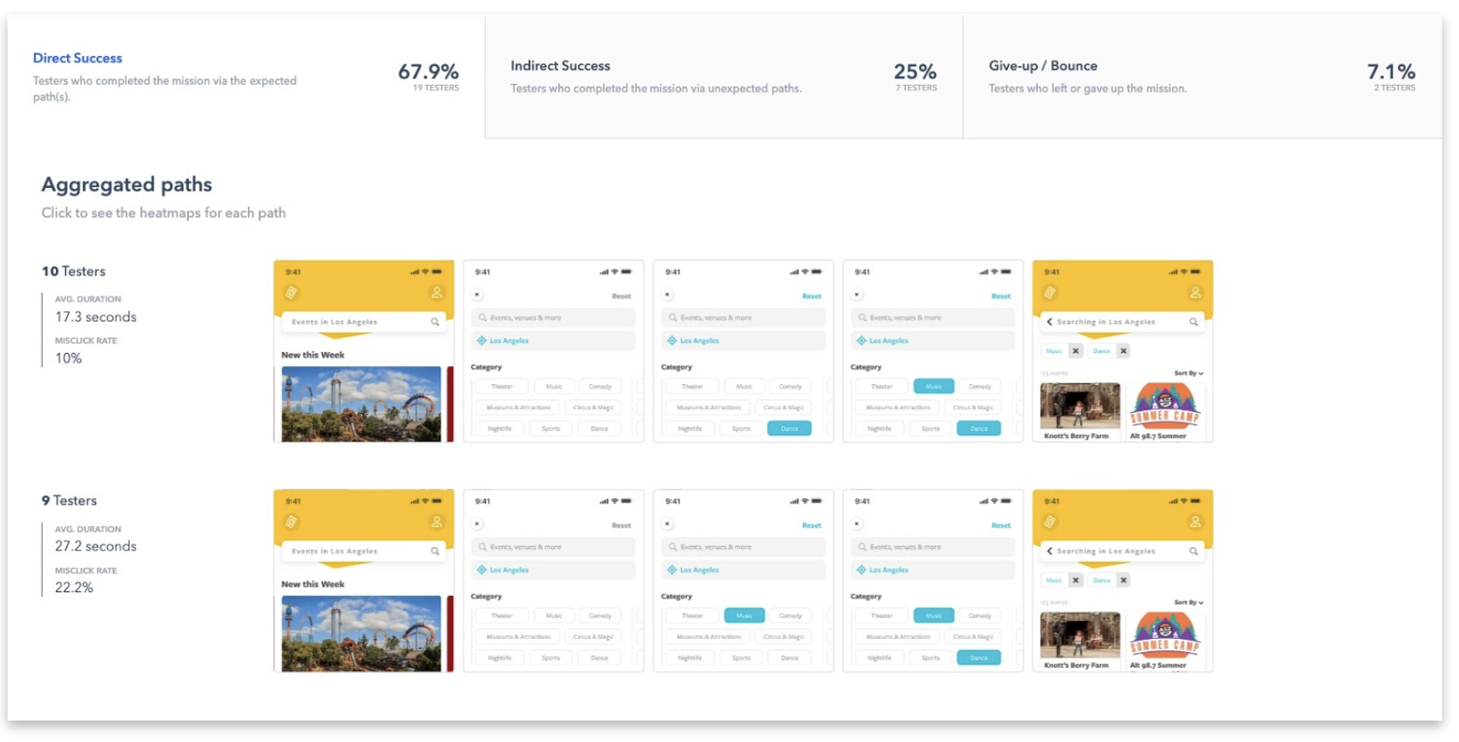Remove Dance tag in 9 Testers results screen
The image size is (1459, 742).
(x=1123, y=580)
